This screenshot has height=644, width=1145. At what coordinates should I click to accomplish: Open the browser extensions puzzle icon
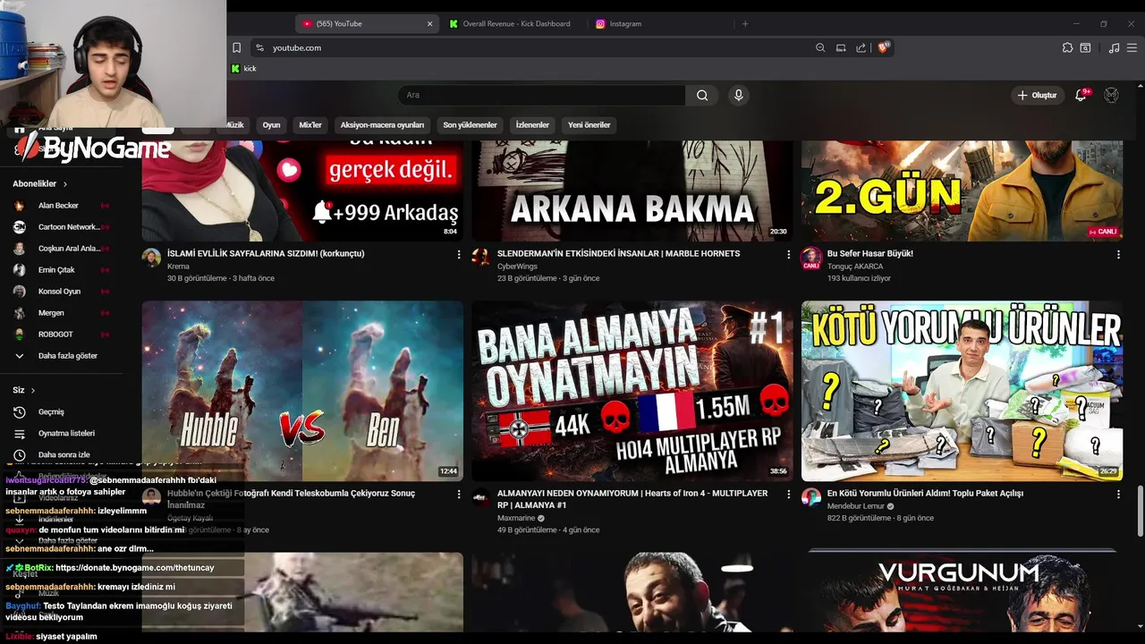[x=1067, y=47]
